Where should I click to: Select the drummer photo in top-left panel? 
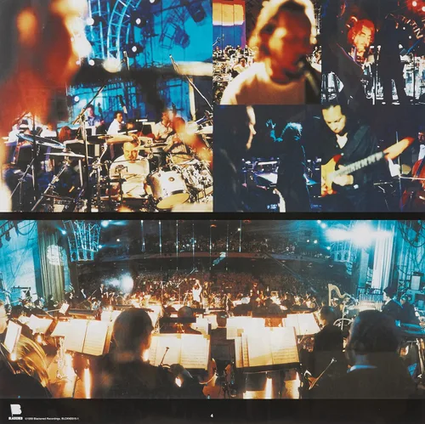(x=106, y=105)
